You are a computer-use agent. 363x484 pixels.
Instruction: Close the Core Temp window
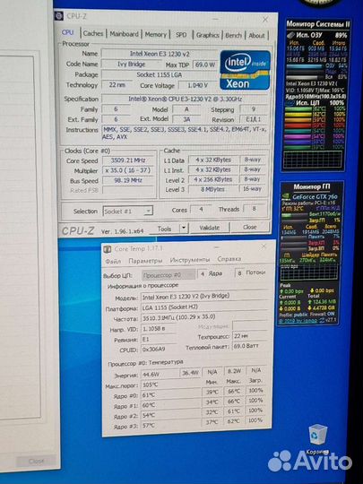coord(264,246)
